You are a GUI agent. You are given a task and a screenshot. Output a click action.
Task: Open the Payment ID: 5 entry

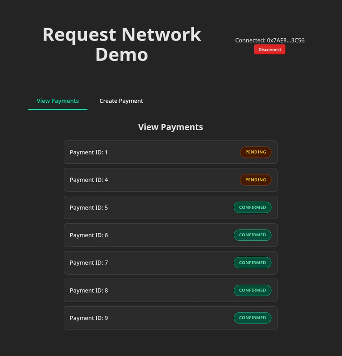[171, 207]
